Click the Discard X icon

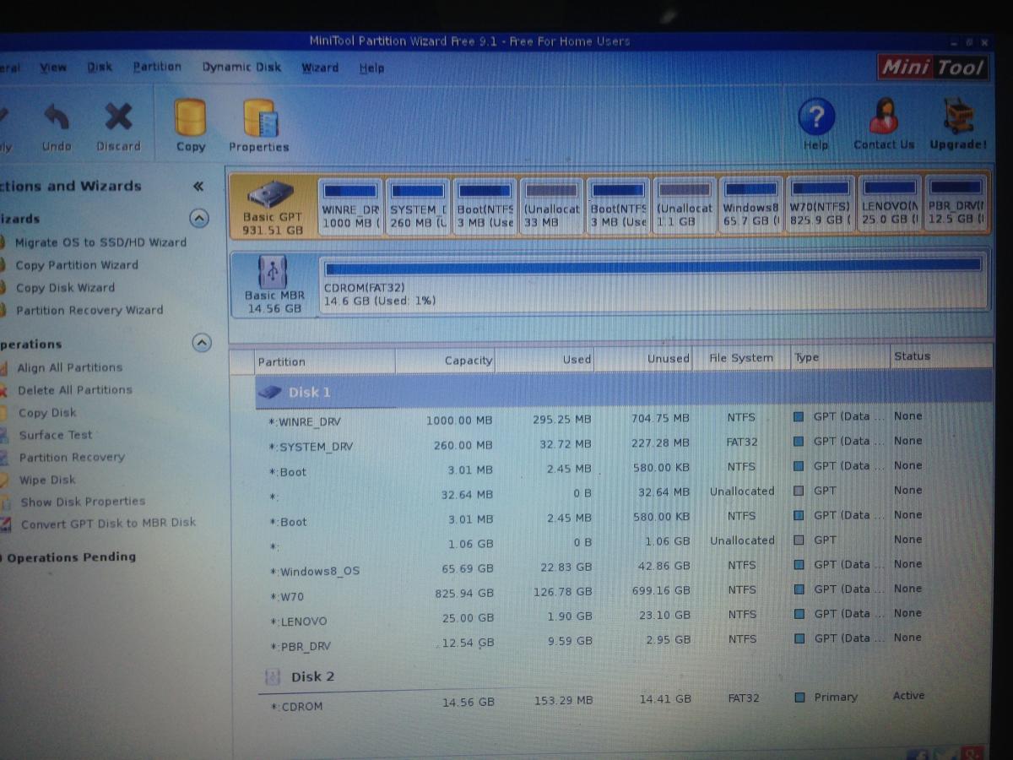118,117
